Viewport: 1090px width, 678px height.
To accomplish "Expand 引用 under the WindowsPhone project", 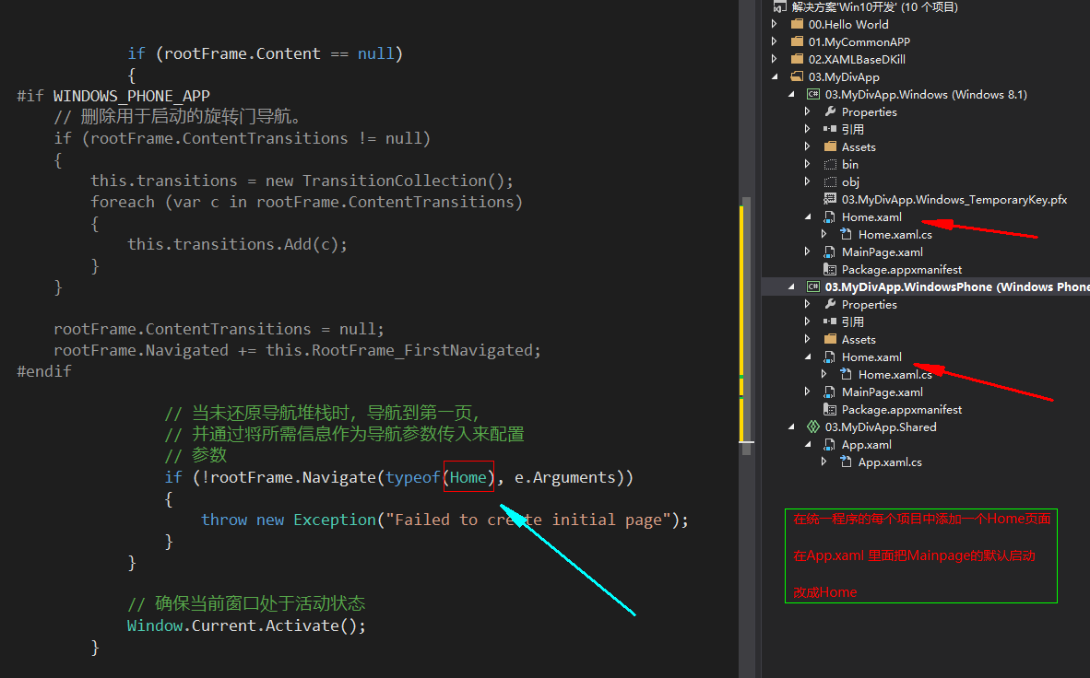I will [807, 321].
